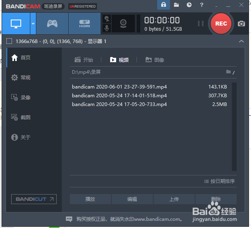251x228 pixels.
Task: Switch to 开始 tab
Action: point(84,60)
